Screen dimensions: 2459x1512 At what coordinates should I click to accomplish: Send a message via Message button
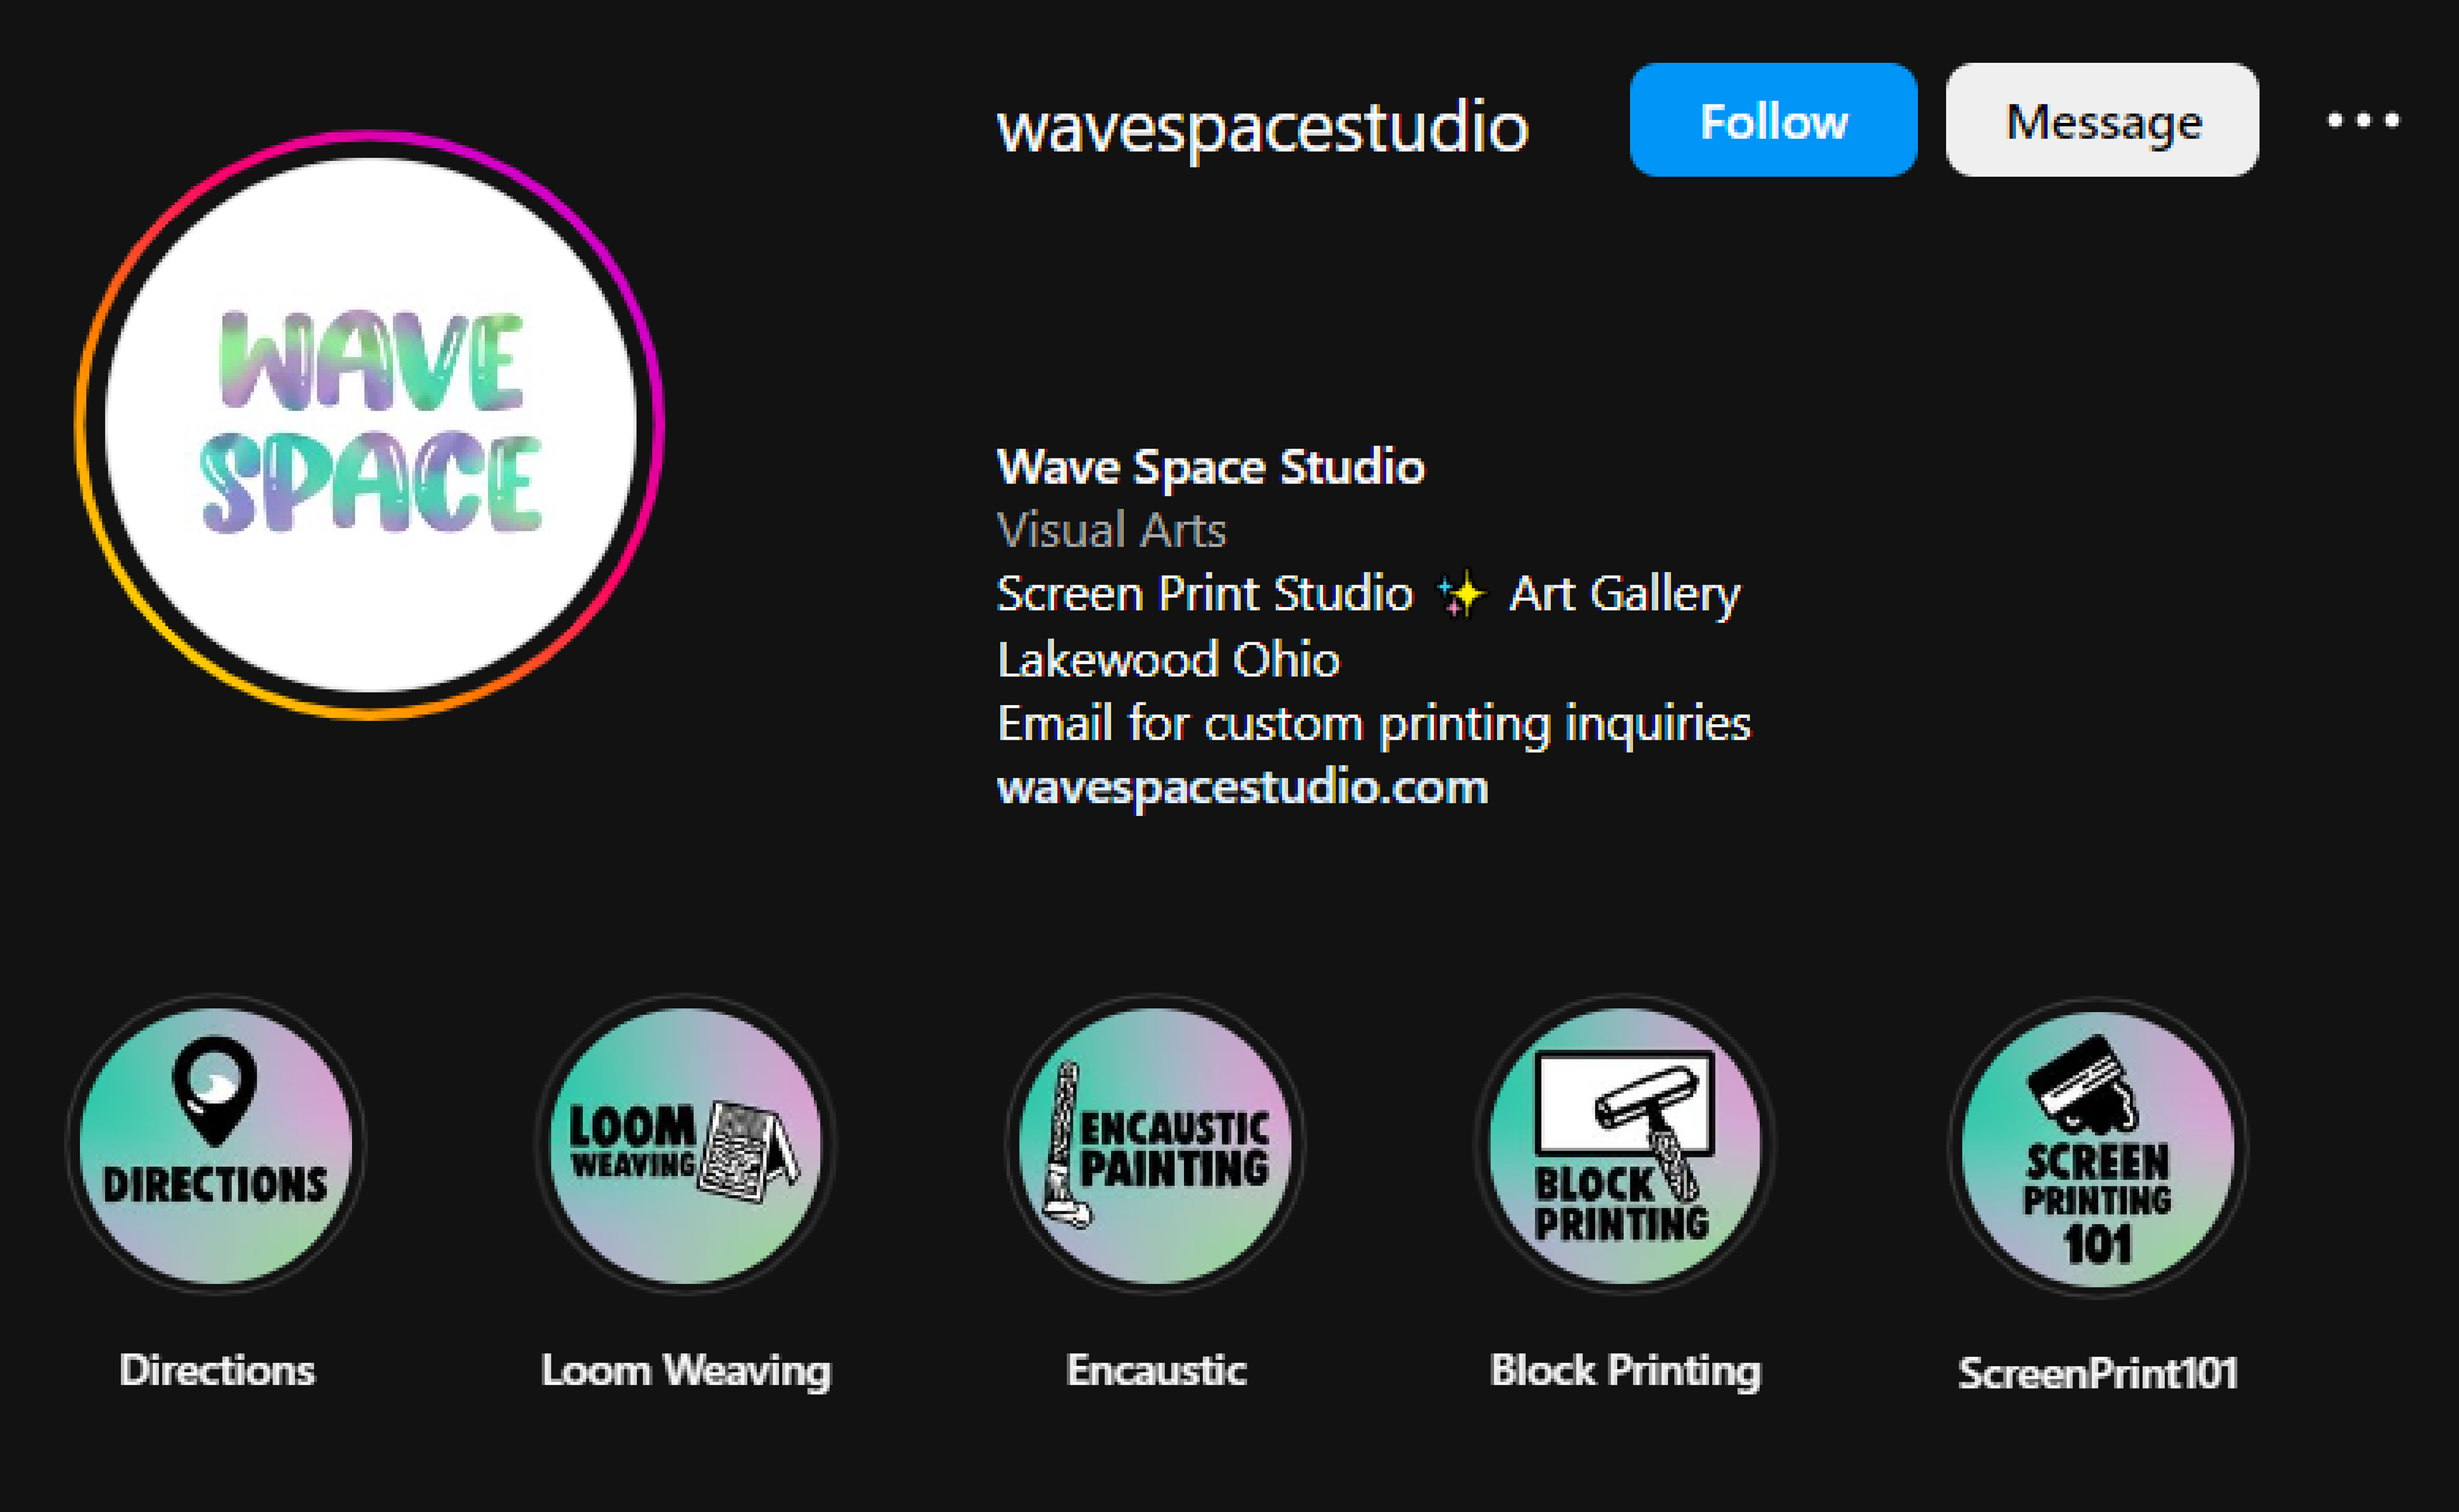coord(2102,120)
